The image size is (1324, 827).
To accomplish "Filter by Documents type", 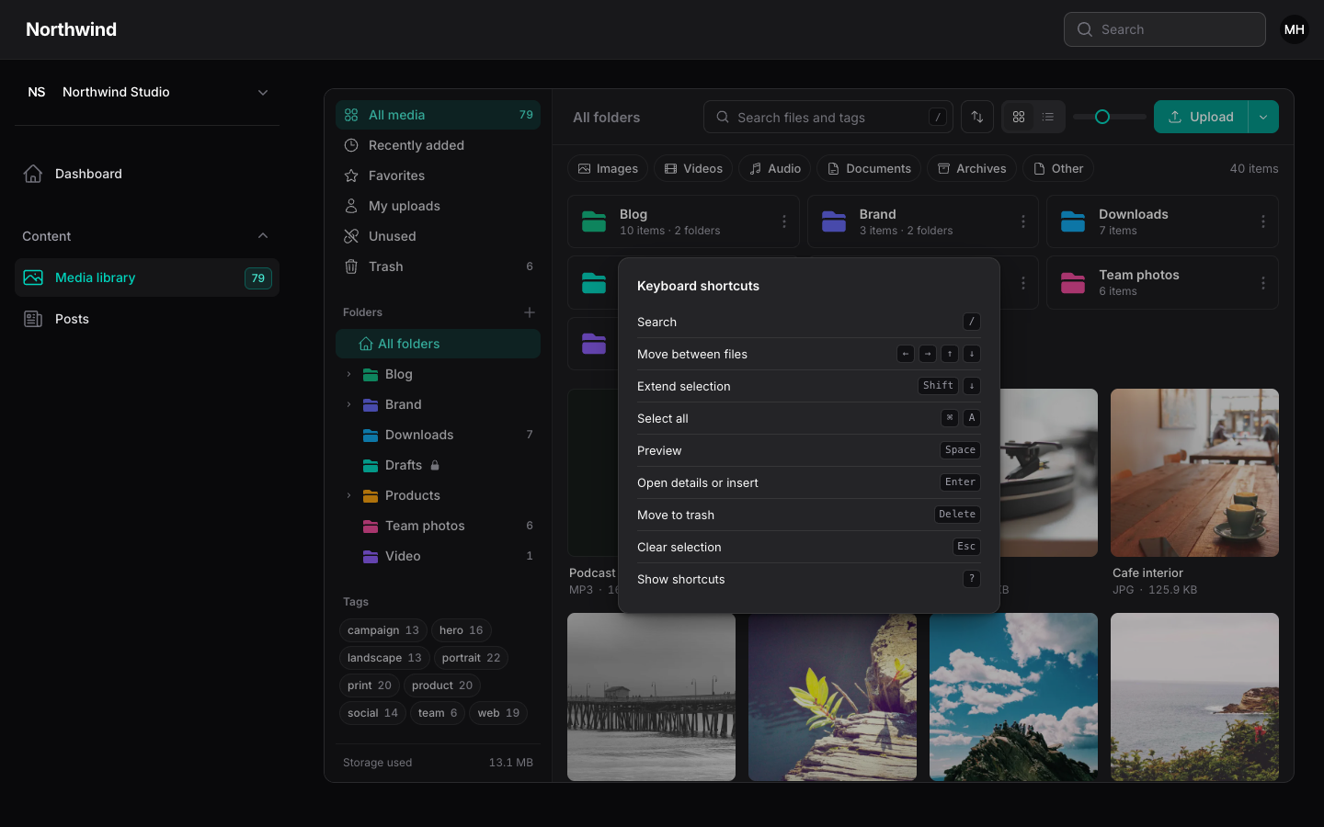I will pyautogui.click(x=870, y=168).
